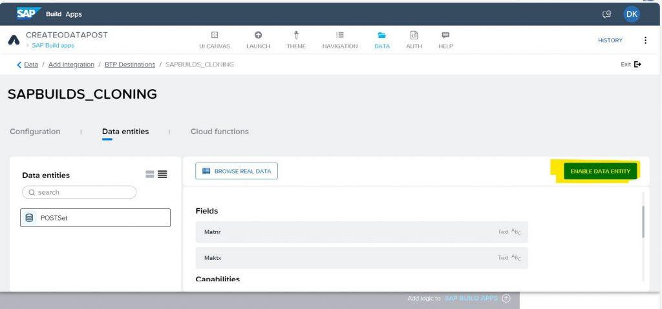Click the fields panel vertical scrollbar
The image size is (662, 309).
pos(643,222)
